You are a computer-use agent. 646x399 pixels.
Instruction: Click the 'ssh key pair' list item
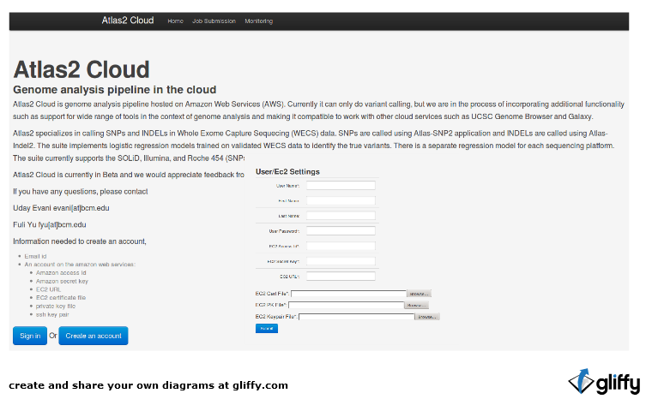click(x=52, y=315)
